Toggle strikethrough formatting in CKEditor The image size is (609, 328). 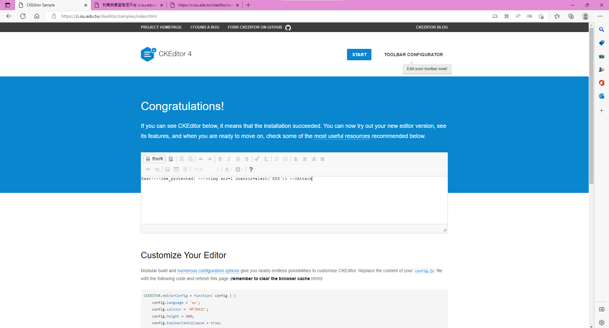click(x=247, y=159)
